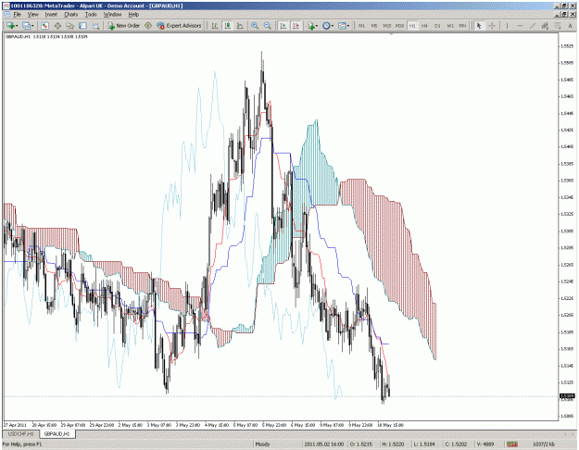
Task: Open the Strategy Tester icon
Action: coord(95,26)
